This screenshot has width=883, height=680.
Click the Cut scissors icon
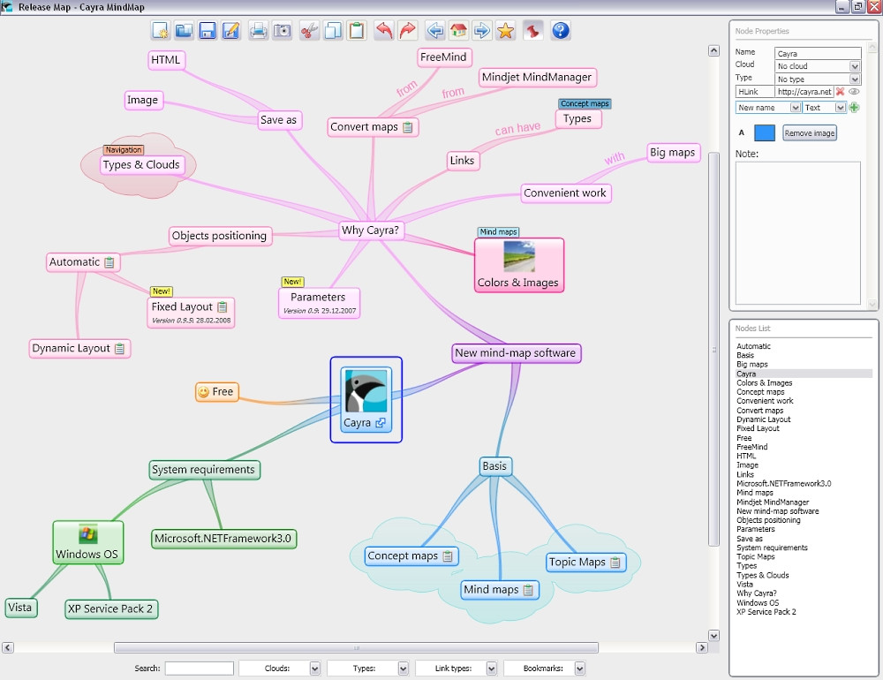click(x=308, y=31)
